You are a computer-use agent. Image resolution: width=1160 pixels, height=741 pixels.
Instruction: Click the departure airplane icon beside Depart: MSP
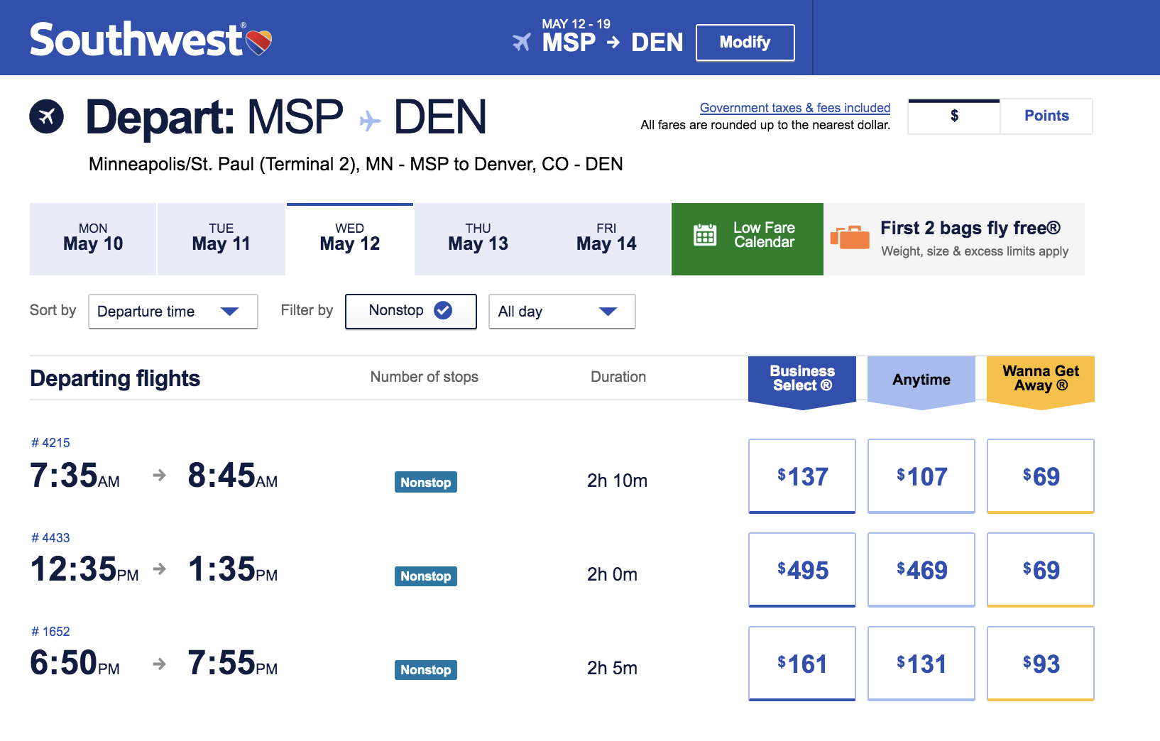(46, 117)
